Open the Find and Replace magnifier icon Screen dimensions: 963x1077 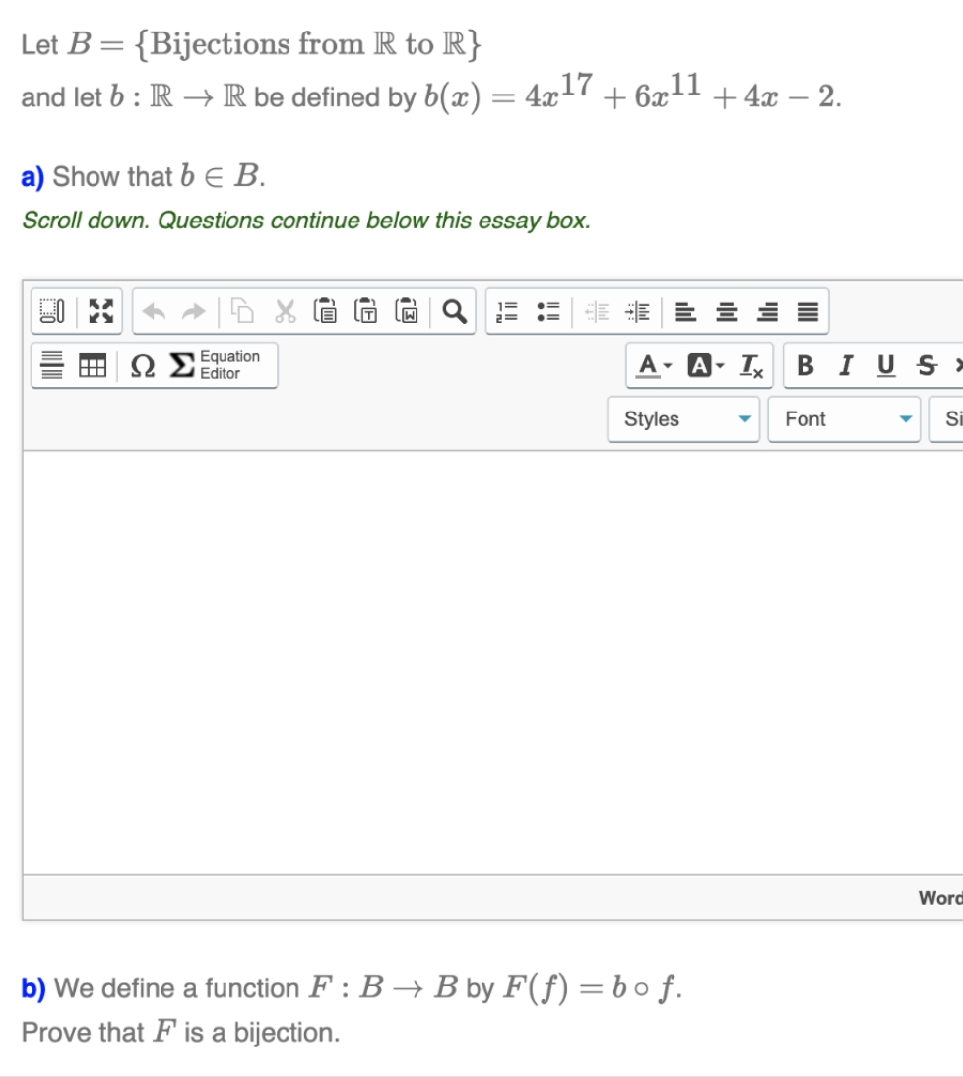(x=455, y=311)
